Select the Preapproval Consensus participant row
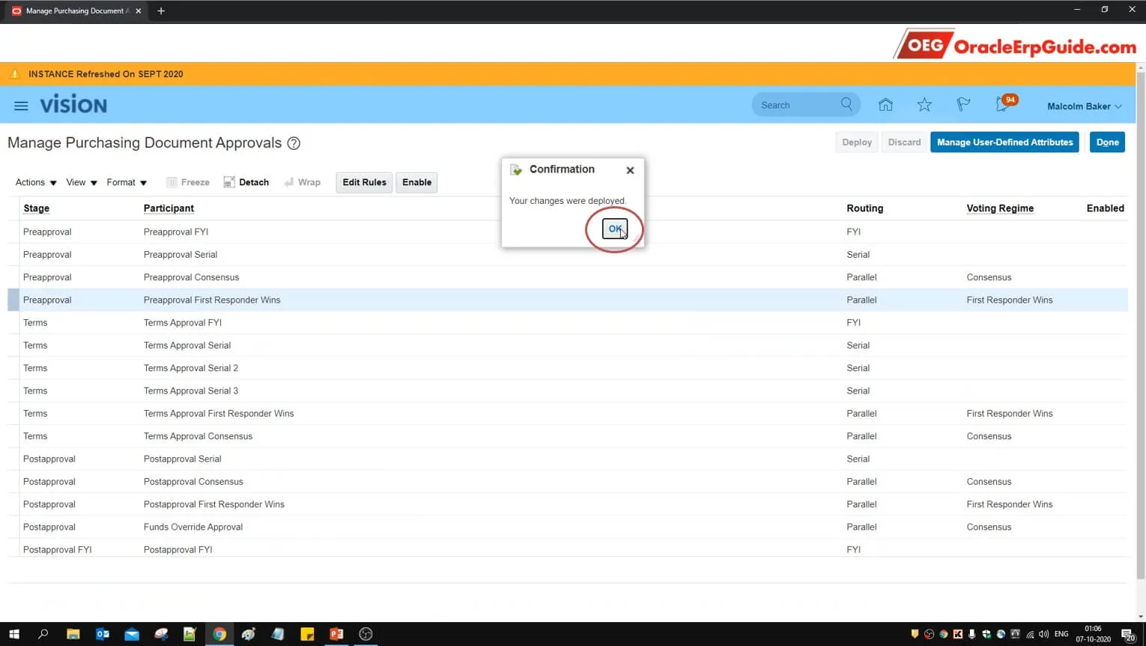The width and height of the screenshot is (1146, 646). coord(568,277)
